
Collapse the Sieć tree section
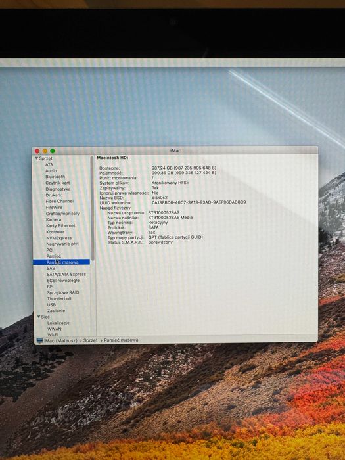point(39,317)
